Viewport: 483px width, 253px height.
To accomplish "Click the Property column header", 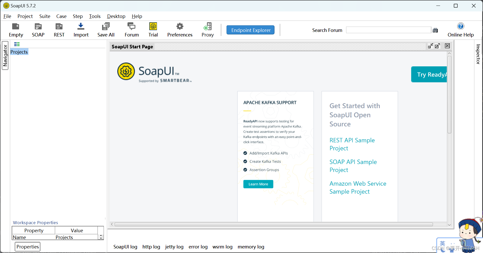I will (x=34, y=230).
